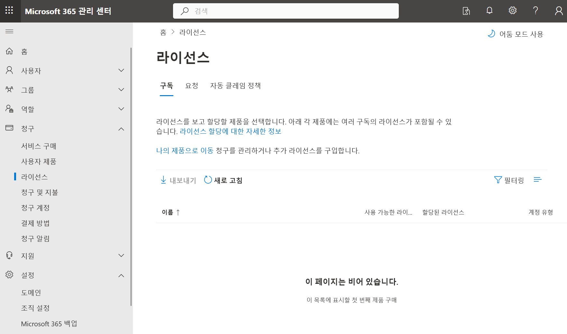The image size is (567, 334).
Task: Click the 새로 고침 refresh icon
Action: 208,180
